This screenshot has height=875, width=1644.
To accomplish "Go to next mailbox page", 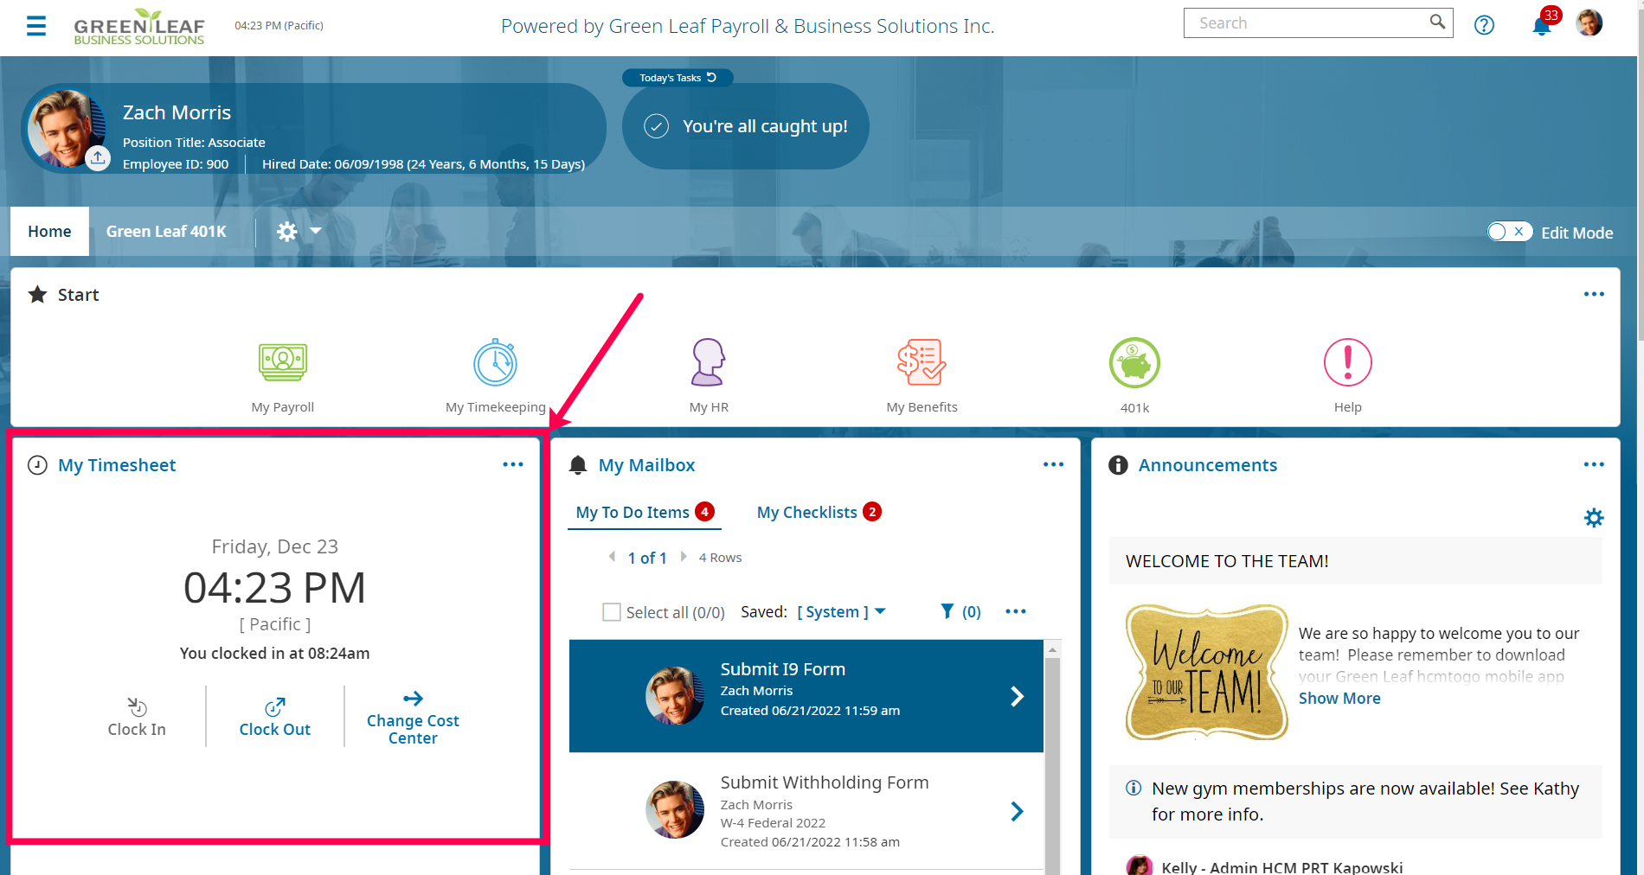I will click(x=684, y=557).
